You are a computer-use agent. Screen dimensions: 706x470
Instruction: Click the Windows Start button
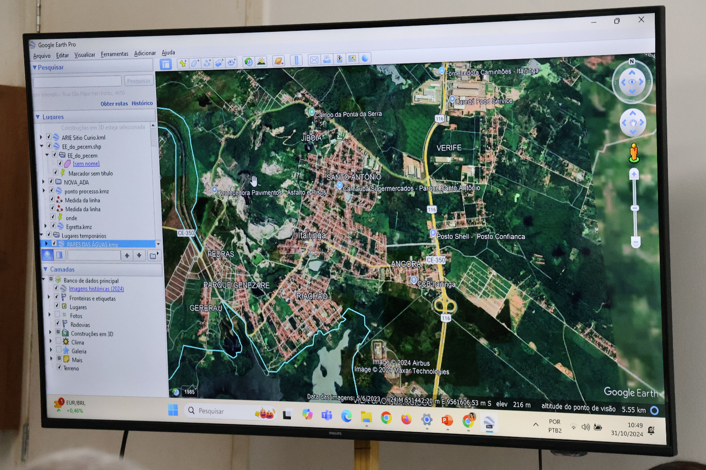(173, 410)
